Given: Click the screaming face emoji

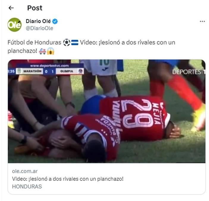Looking at the screenshot, I should point(51,51).
